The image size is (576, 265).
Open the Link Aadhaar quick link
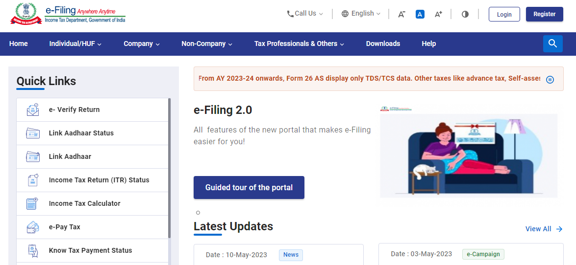92,156
